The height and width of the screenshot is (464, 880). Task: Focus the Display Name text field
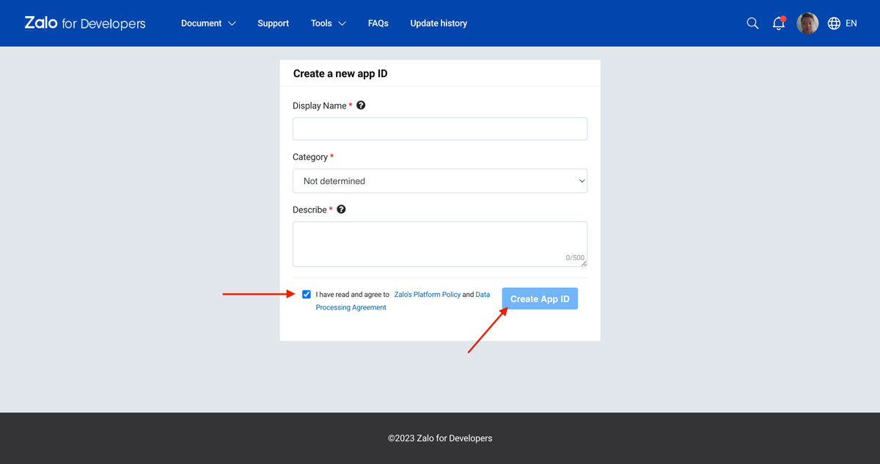point(440,129)
